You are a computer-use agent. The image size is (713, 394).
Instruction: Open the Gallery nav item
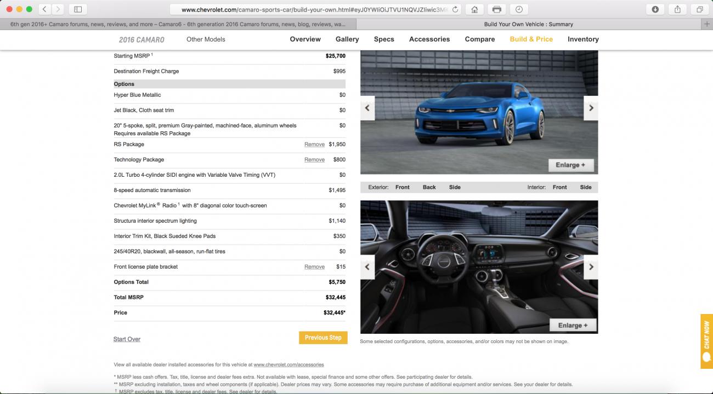point(347,39)
